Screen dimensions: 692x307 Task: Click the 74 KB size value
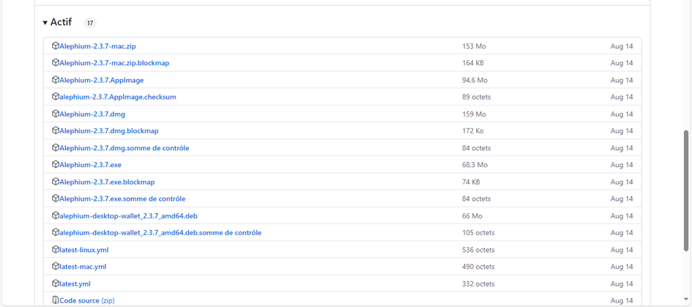[471, 182]
